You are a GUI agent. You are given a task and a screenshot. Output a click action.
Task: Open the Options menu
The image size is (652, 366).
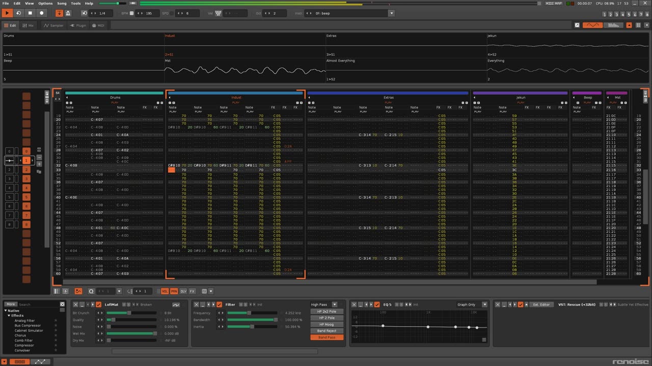click(x=45, y=3)
